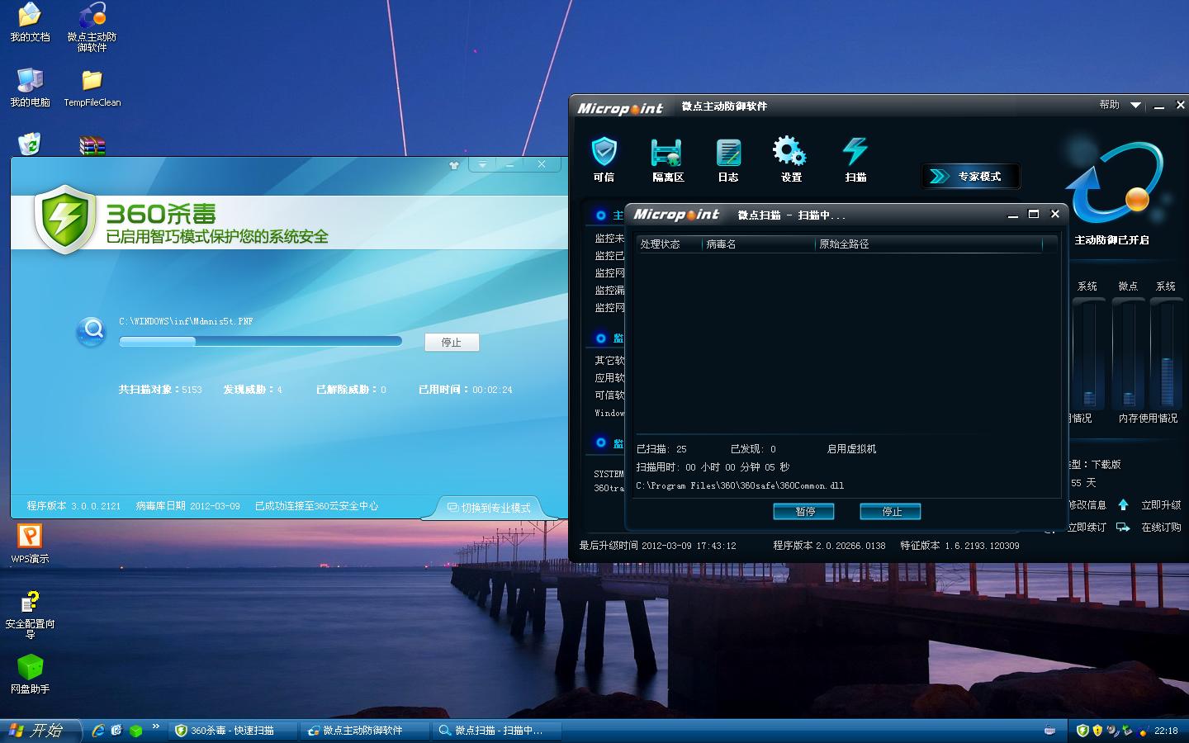This screenshot has height=743, width=1189.
Task: Click the 暂停 pause button in scan dialog
Action: click(x=803, y=512)
